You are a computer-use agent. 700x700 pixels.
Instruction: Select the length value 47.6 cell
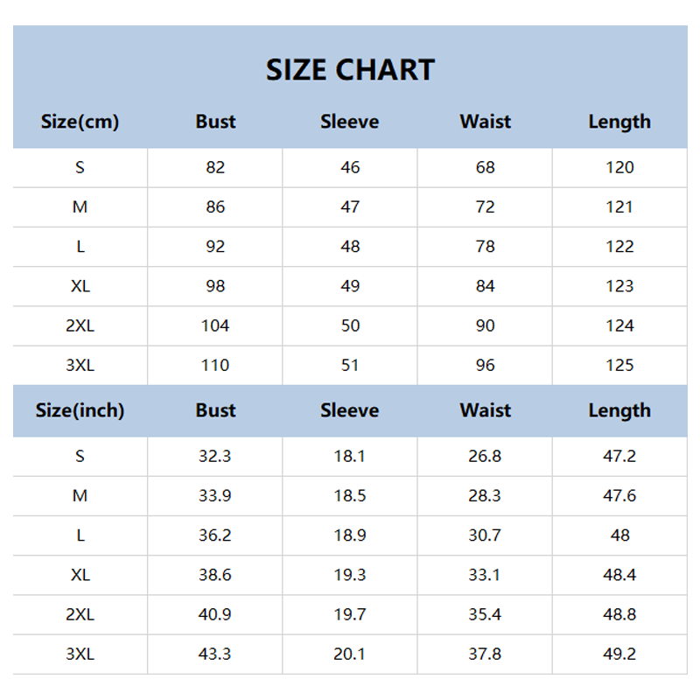point(619,495)
